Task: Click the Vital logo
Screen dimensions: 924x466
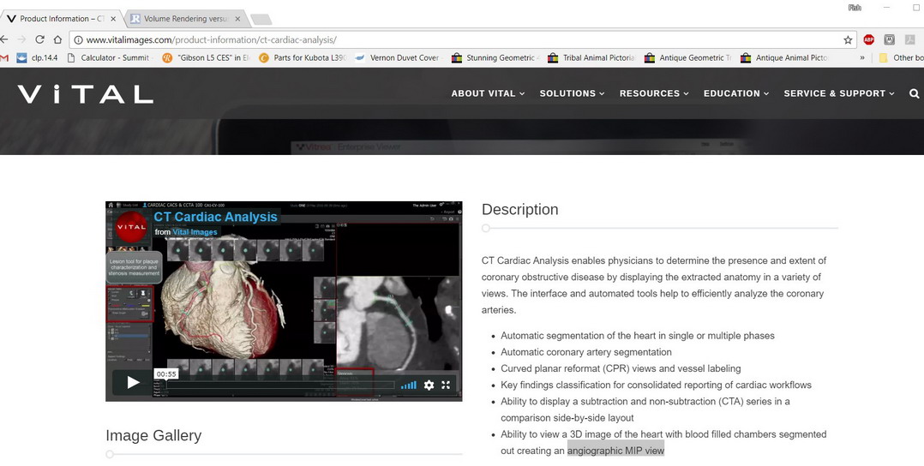Action: click(85, 93)
